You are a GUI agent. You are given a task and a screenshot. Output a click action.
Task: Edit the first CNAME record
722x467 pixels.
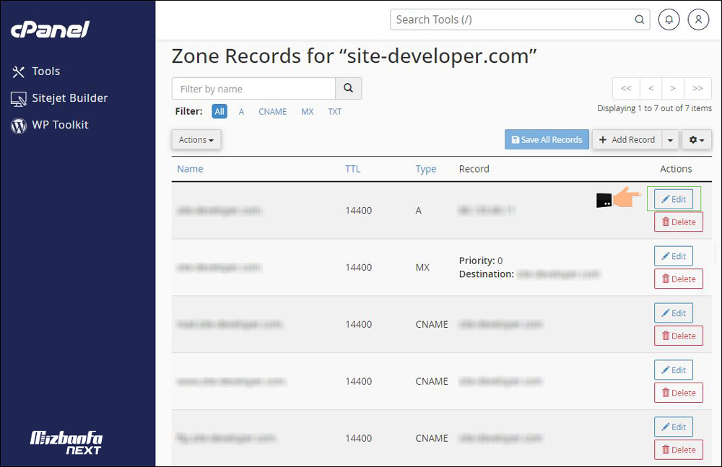(x=674, y=313)
